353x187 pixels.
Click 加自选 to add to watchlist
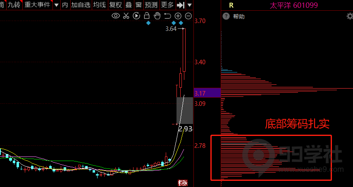[80, 5]
